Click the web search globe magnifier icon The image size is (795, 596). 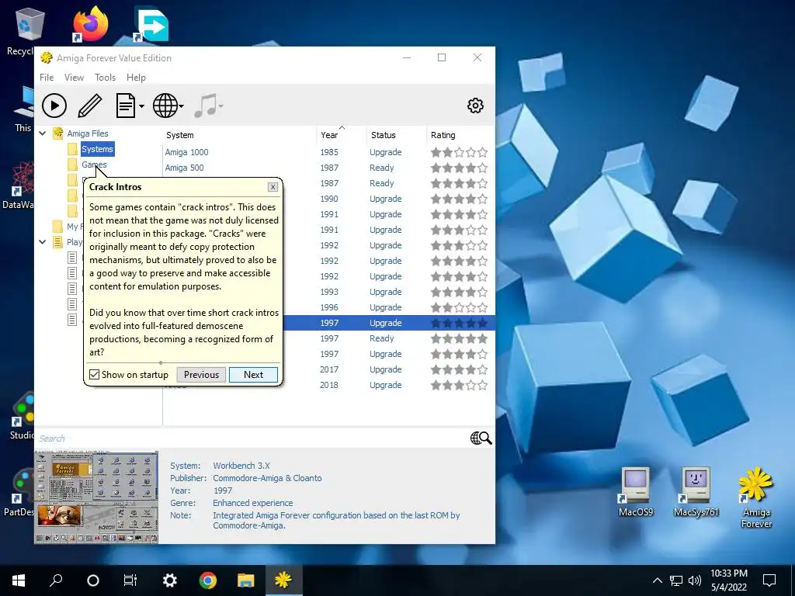[481, 438]
